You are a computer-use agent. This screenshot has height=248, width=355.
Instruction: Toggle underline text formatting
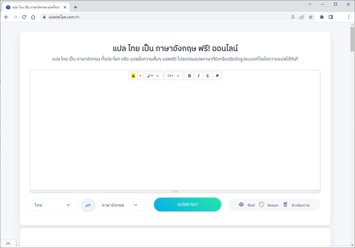(x=208, y=76)
